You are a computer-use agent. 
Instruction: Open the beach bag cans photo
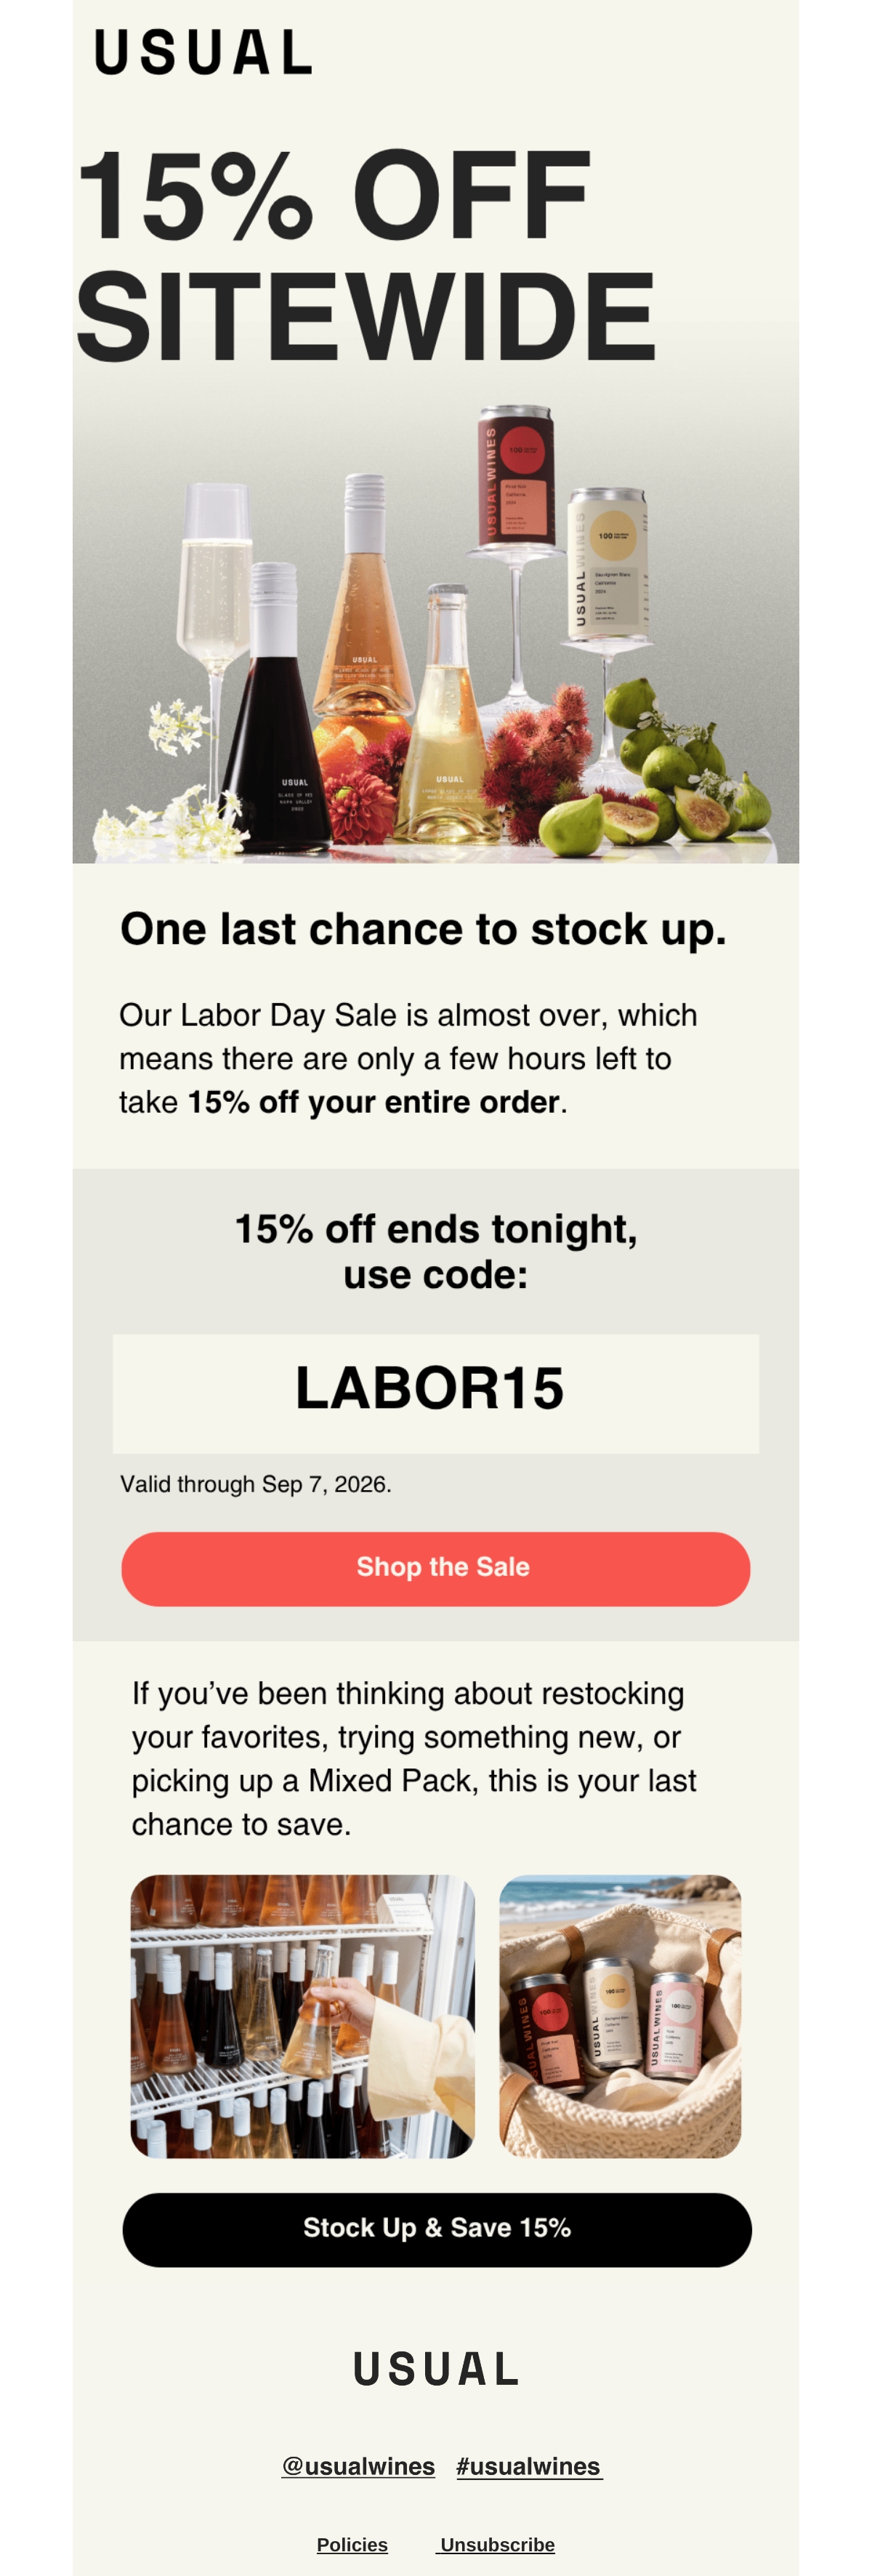click(x=620, y=2016)
